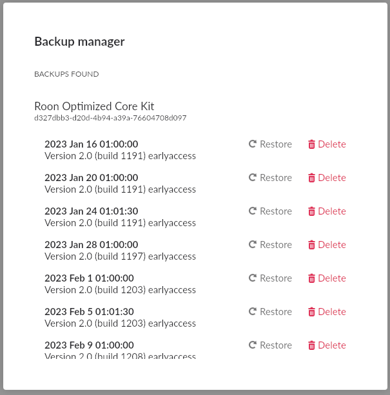Image resolution: width=390 pixels, height=395 pixels.
Task: Restore the 2023 Feb 9 backup
Action: (x=270, y=345)
